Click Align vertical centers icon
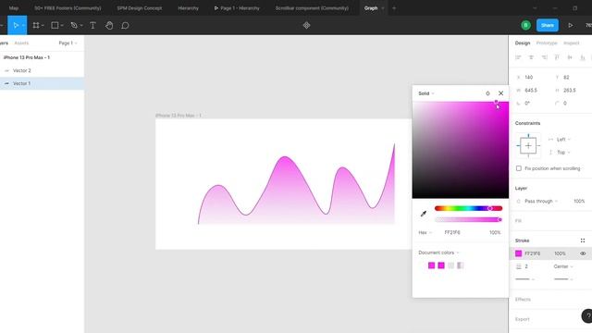Screen dimensions: 592x333 [x=570, y=57]
